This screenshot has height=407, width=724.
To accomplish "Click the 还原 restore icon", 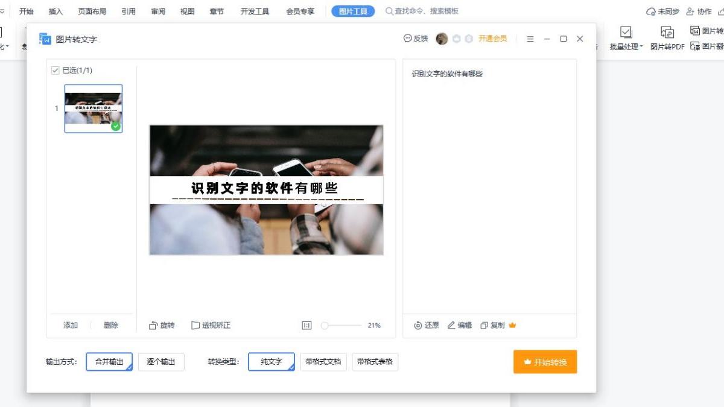I will coord(426,324).
